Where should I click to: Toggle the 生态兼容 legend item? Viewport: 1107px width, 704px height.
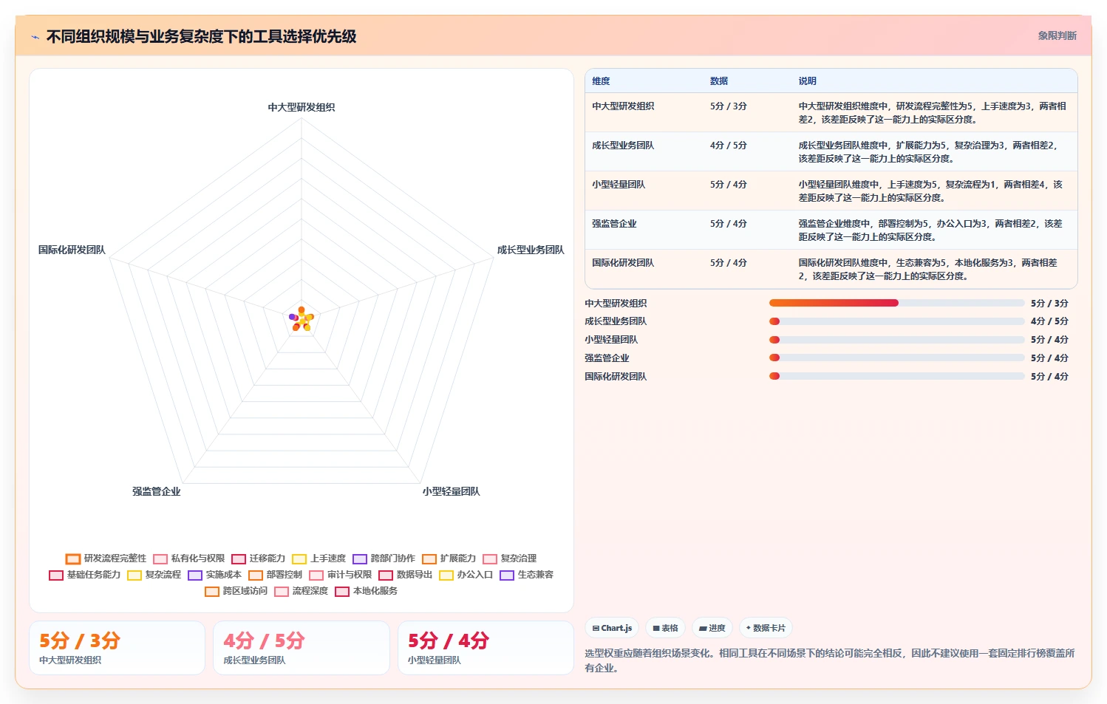point(527,575)
